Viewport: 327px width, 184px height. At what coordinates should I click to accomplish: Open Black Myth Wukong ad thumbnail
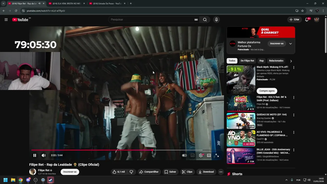point(241,80)
